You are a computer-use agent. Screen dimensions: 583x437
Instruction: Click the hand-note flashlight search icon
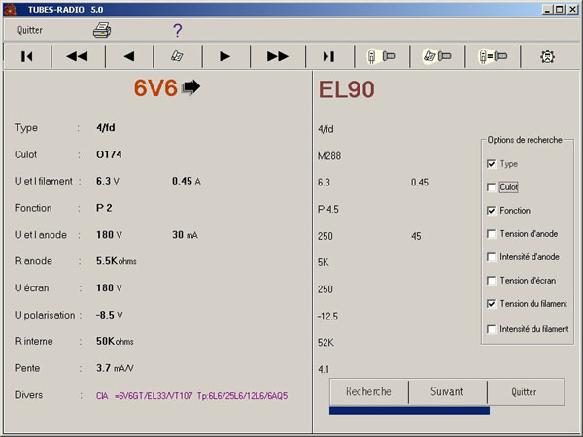pyautogui.click(x=437, y=56)
